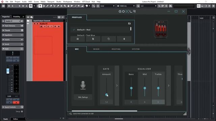Select the Color paint bucket tool
The height and width of the screenshot is (121, 216).
(x=82, y=6)
